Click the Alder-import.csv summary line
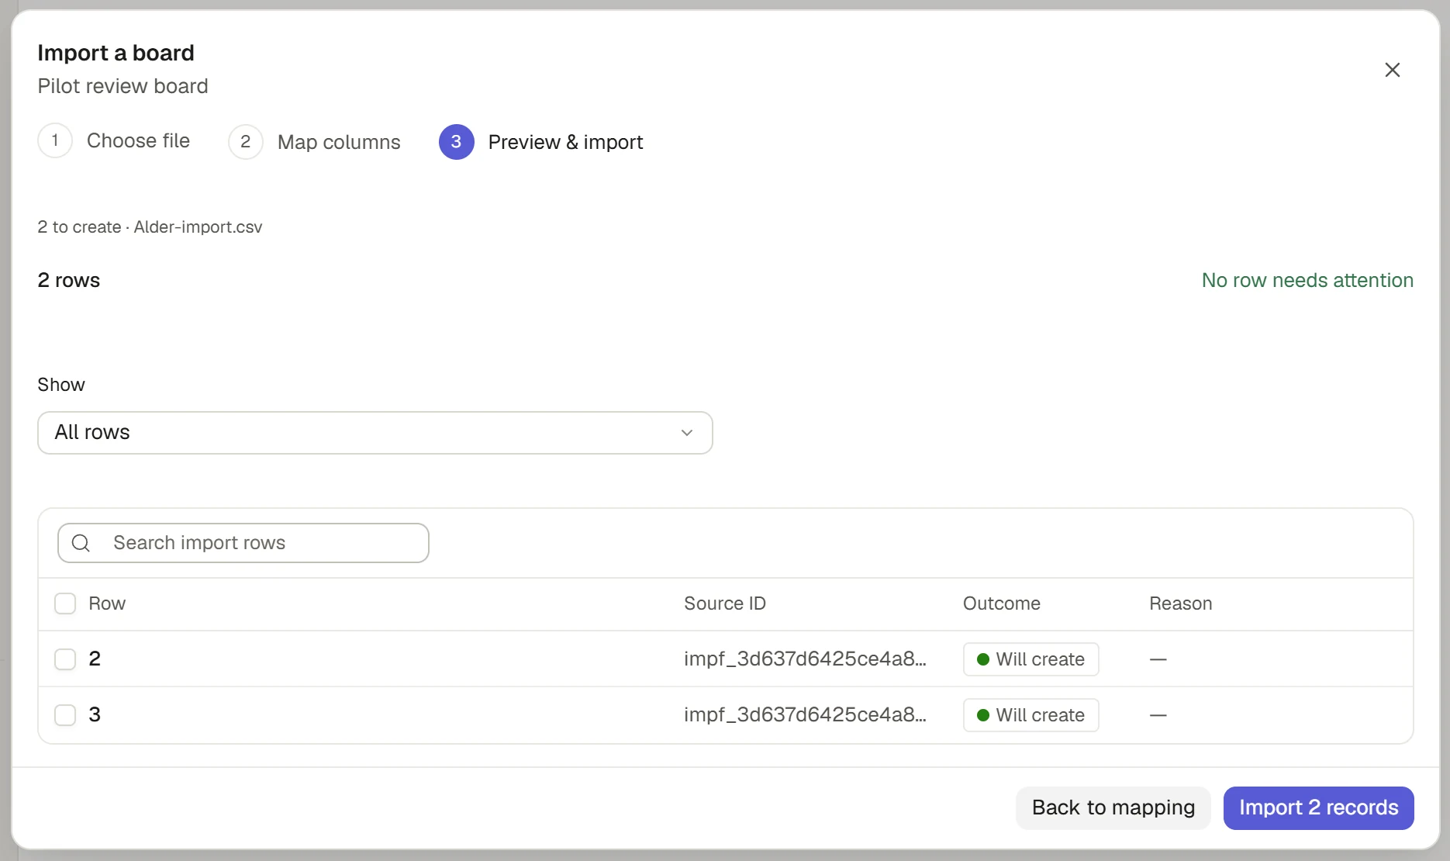Image resolution: width=1450 pixels, height=861 pixels. [150, 227]
